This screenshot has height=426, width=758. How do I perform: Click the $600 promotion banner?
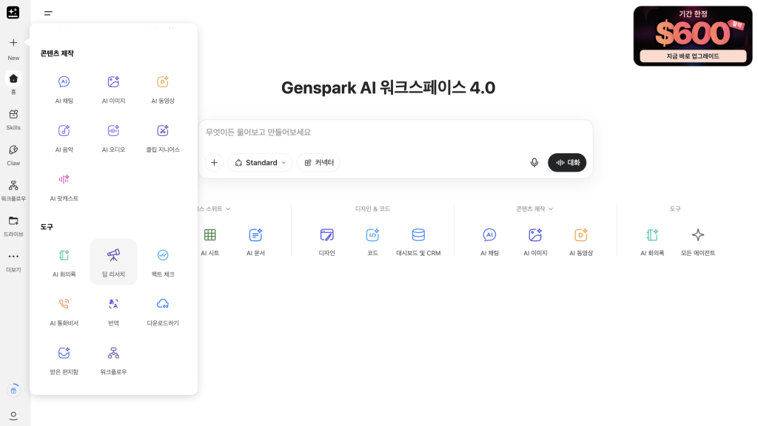pos(693,35)
